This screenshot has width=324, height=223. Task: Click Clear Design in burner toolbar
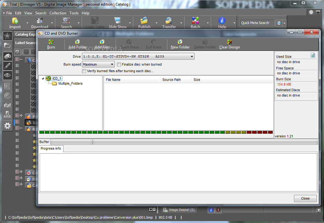[x=229, y=44]
